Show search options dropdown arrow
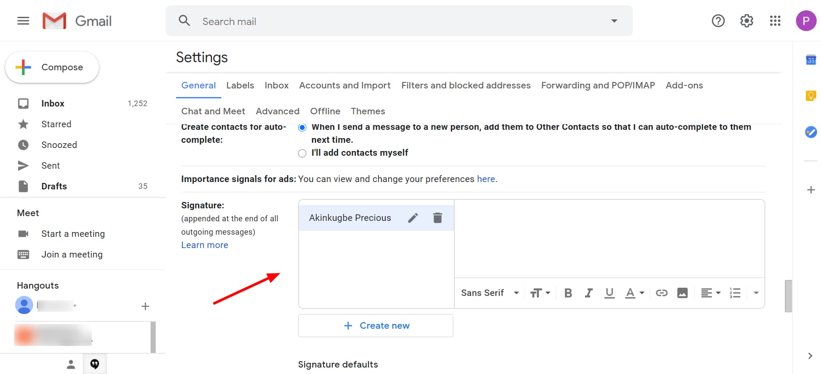Viewport: 821px width, 374px height. 614,21
